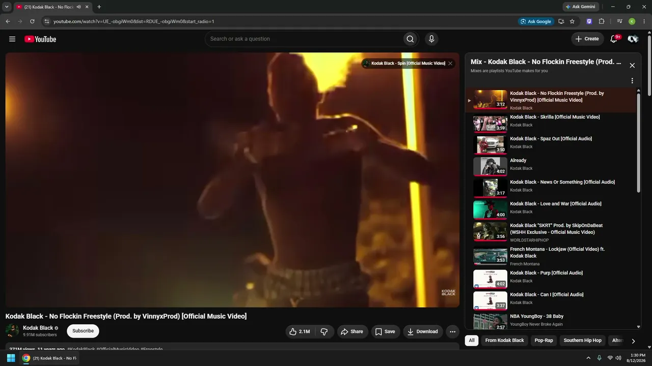Show more filter chips with right arrow
Viewport: 652px width, 366px height.
(633, 341)
